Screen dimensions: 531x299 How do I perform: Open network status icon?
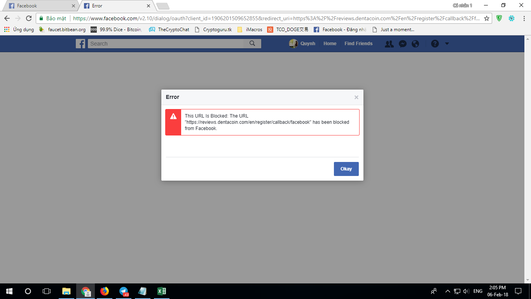pos(457,291)
